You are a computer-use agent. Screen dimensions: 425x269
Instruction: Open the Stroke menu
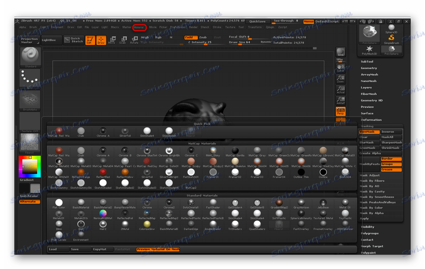click(x=217, y=27)
